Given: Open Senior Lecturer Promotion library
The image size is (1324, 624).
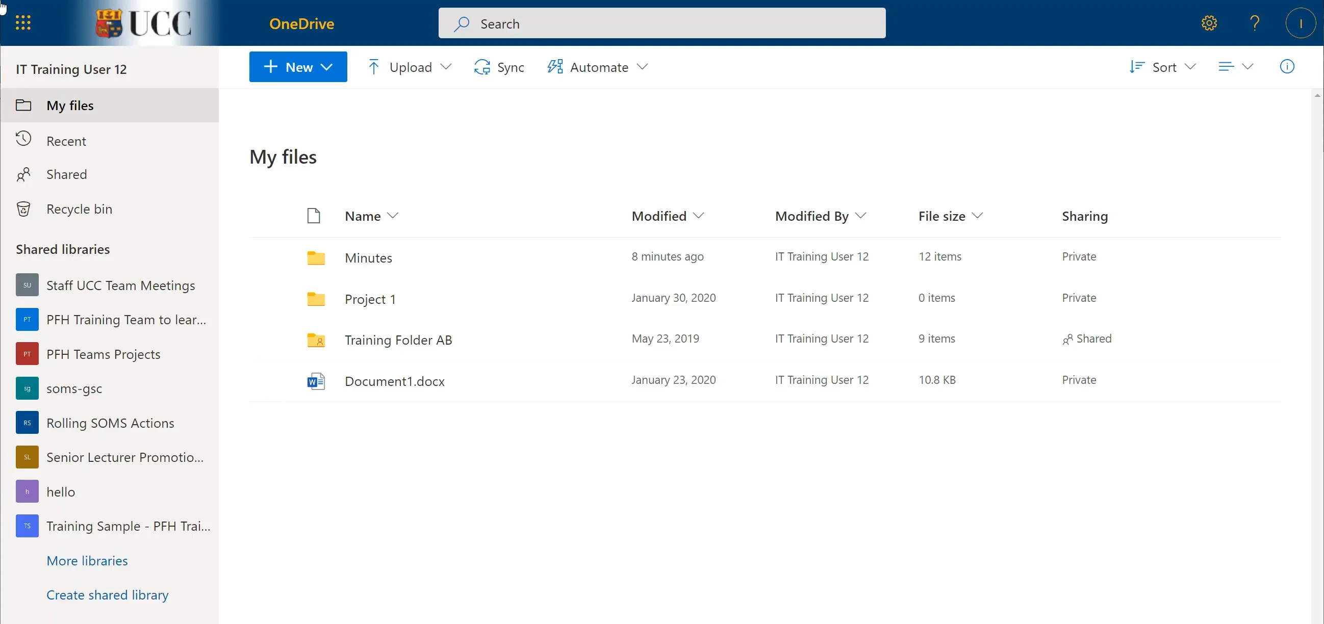Looking at the screenshot, I should (x=110, y=457).
